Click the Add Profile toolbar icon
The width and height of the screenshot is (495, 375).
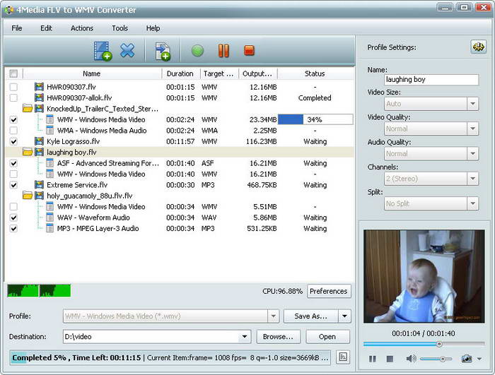pyautogui.click(x=163, y=52)
